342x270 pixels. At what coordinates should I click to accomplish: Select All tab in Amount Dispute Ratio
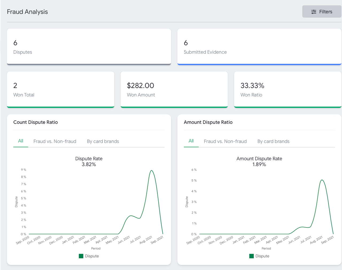coord(191,141)
